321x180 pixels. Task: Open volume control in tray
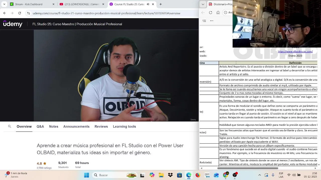[x=294, y=175]
